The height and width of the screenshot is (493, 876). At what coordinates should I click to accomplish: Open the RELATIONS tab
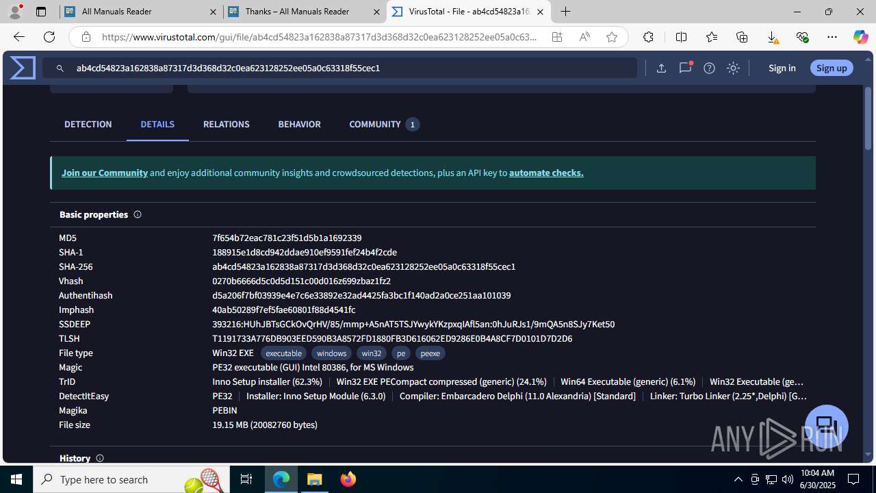[x=226, y=124]
